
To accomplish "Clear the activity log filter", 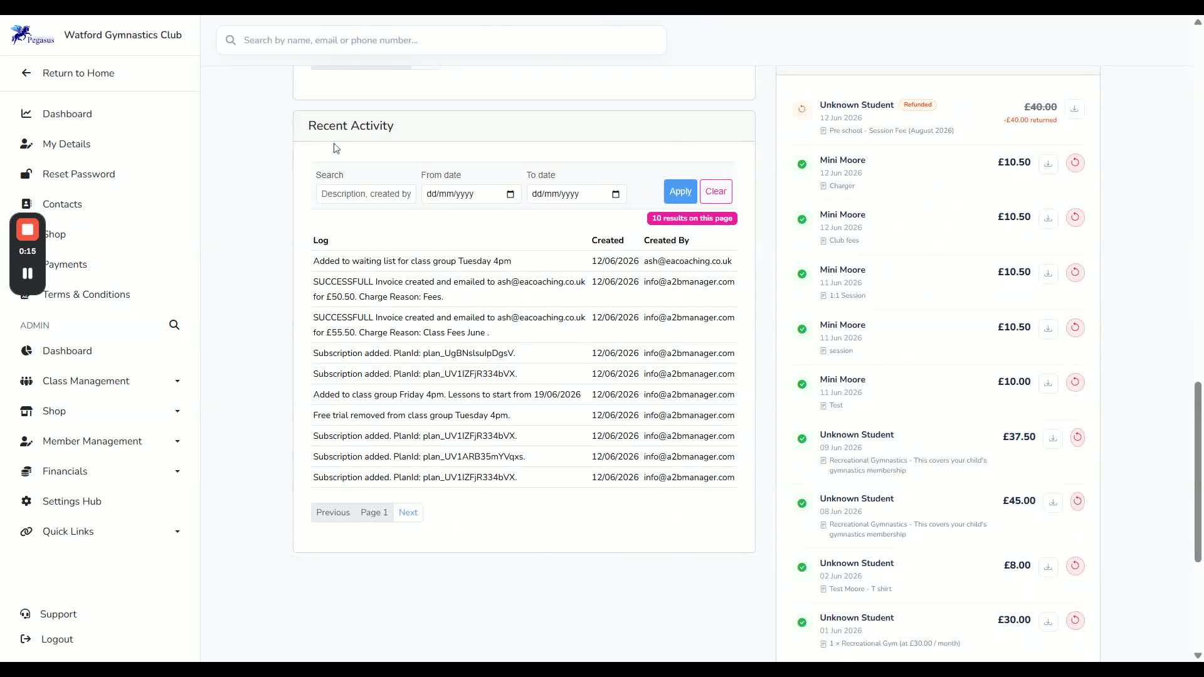I will click(716, 192).
